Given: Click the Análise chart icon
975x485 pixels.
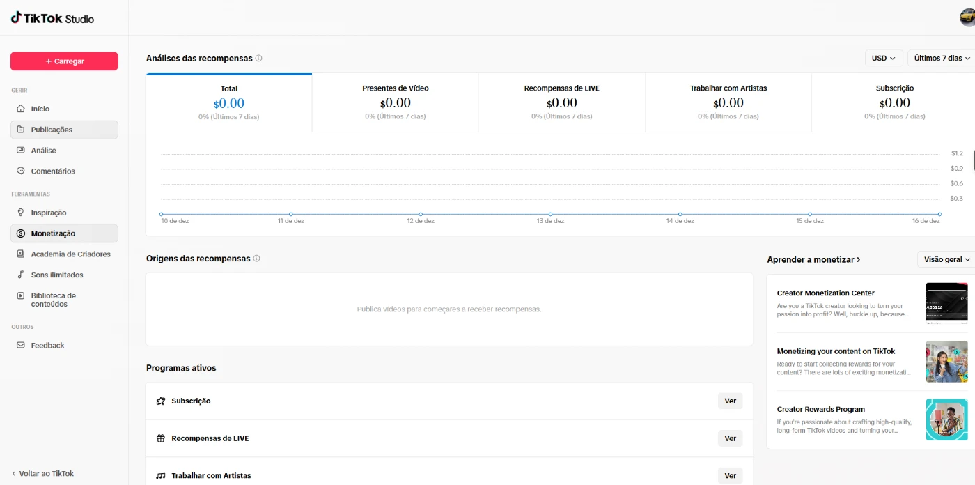Looking at the screenshot, I should coord(21,151).
